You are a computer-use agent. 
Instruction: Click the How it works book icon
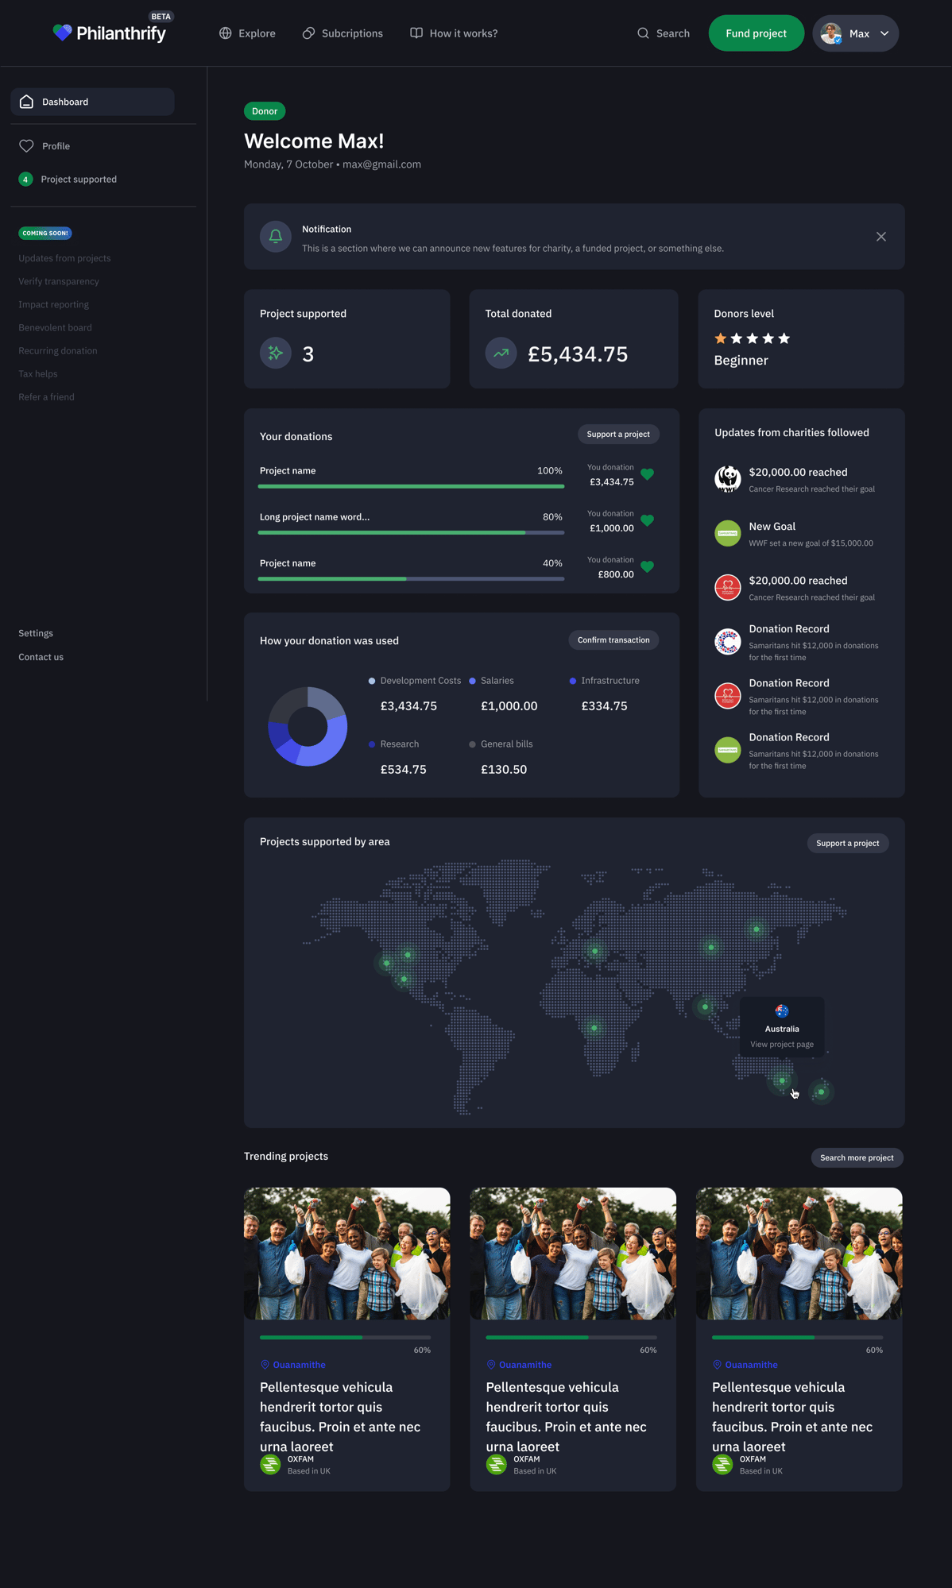[416, 33]
